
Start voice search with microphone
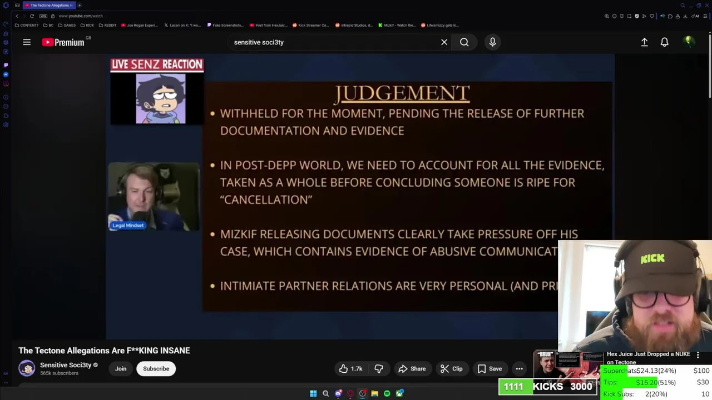pyautogui.click(x=492, y=42)
